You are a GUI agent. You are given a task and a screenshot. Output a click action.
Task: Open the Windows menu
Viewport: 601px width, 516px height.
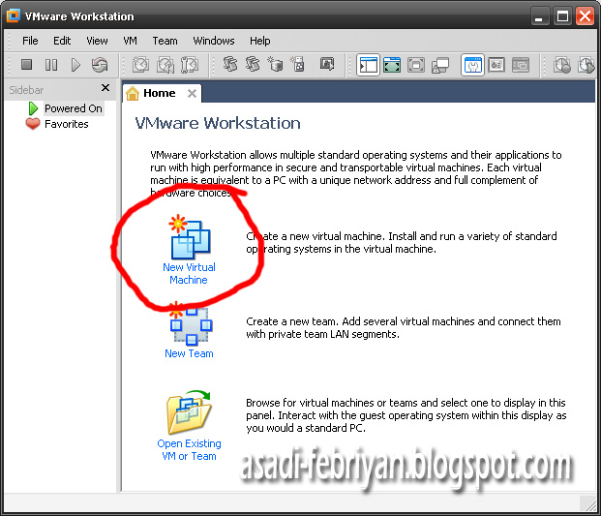tap(214, 41)
